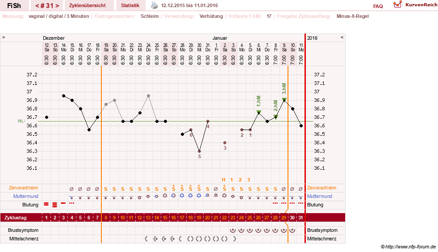Viewport: 438px width, 252px height.
Task: Click the vaginal / digital / 3 Minuten value
Action: (58, 16)
